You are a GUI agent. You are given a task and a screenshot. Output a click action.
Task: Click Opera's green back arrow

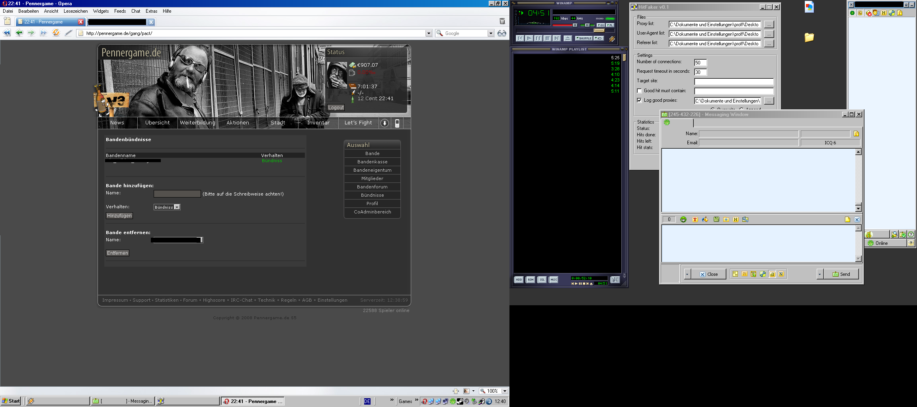tap(19, 33)
